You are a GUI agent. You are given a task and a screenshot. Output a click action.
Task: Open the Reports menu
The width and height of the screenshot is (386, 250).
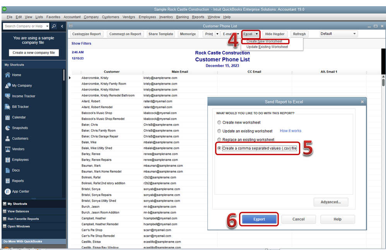pyautogui.click(x=198, y=17)
